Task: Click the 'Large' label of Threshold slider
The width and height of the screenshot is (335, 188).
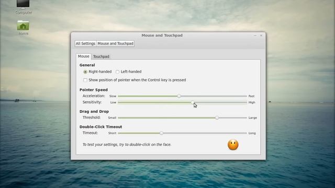Action: (252, 118)
